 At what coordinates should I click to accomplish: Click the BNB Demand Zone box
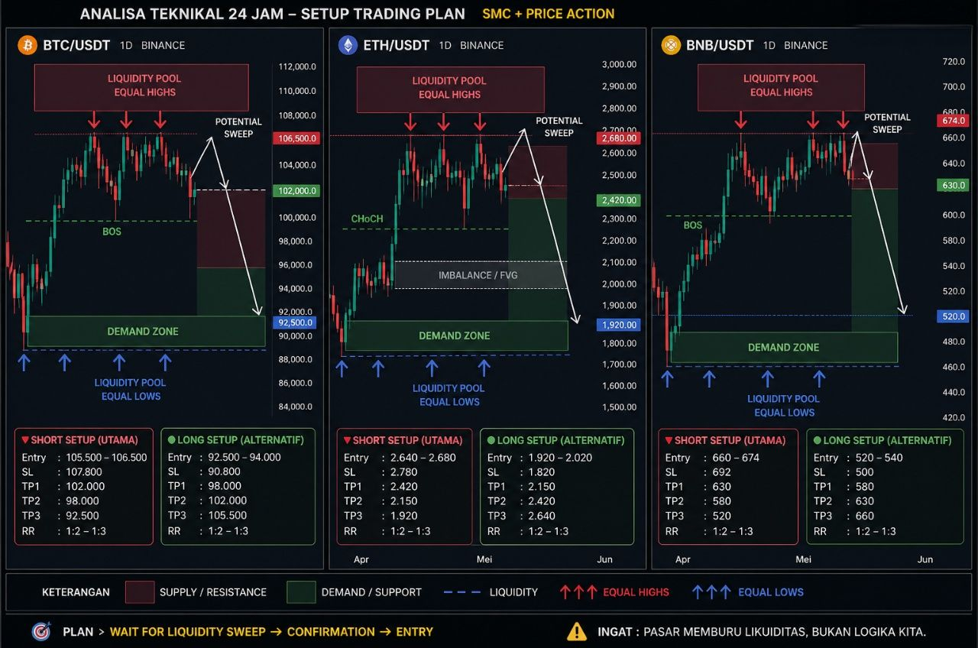pos(784,347)
